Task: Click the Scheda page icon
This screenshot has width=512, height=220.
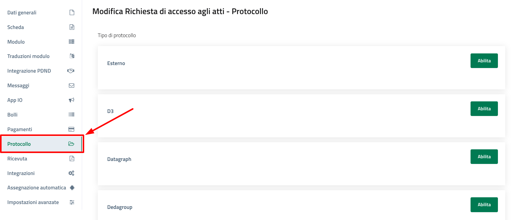Action: (x=72, y=27)
